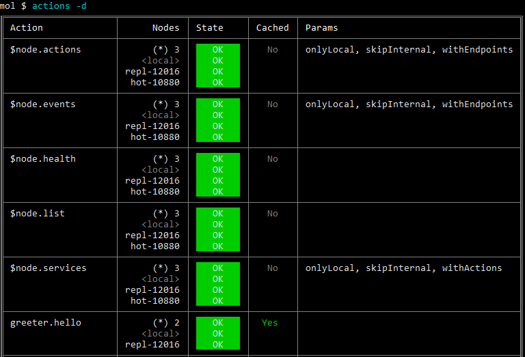This screenshot has width=525, height=357.
Task: Click the green 'Yes' cached value
Action: coord(269,323)
